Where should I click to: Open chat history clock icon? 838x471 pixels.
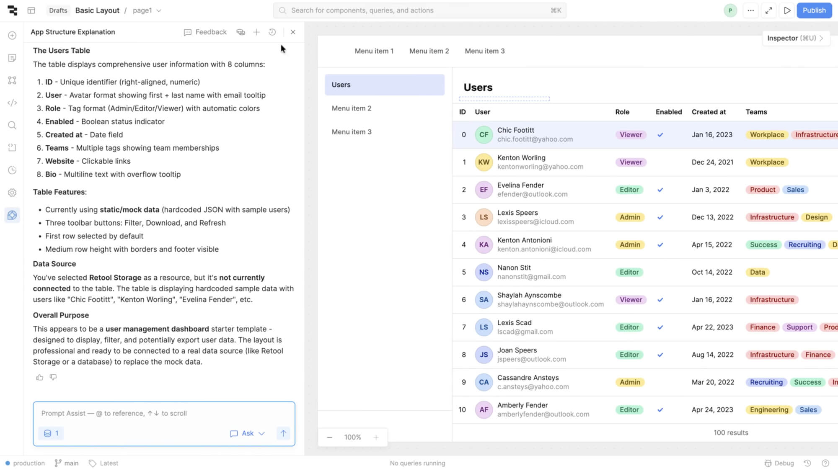click(272, 32)
